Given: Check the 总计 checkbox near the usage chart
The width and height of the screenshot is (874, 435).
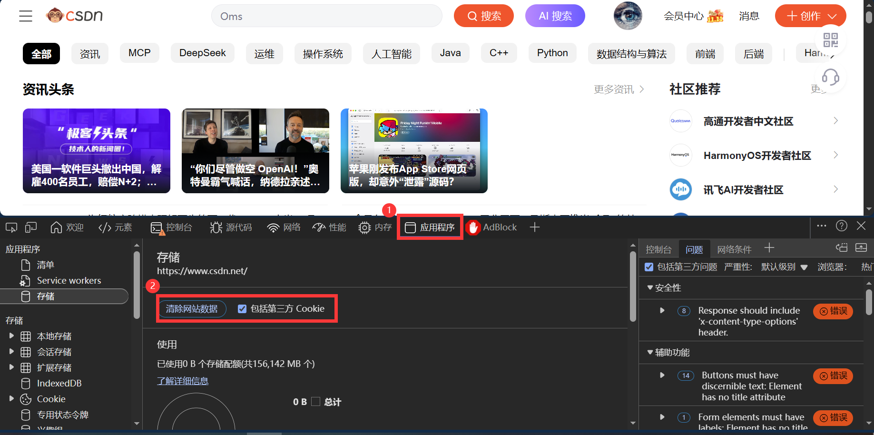Looking at the screenshot, I should coord(316,402).
